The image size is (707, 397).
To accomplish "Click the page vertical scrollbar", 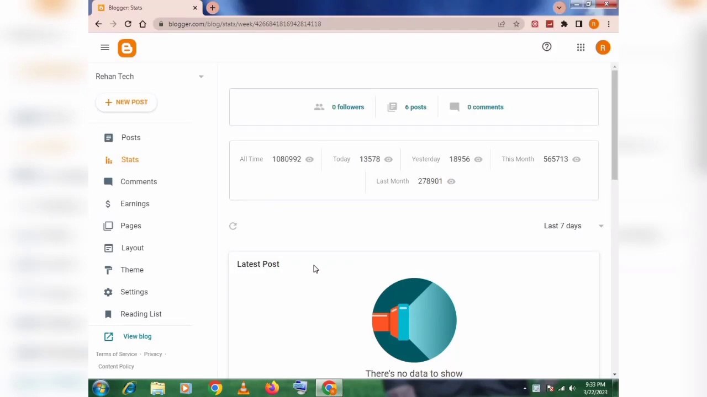I will tap(614, 124).
